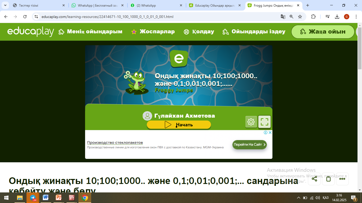The image size is (362, 203).
Task: Translate this page icon
Action: pyautogui.click(x=283, y=17)
